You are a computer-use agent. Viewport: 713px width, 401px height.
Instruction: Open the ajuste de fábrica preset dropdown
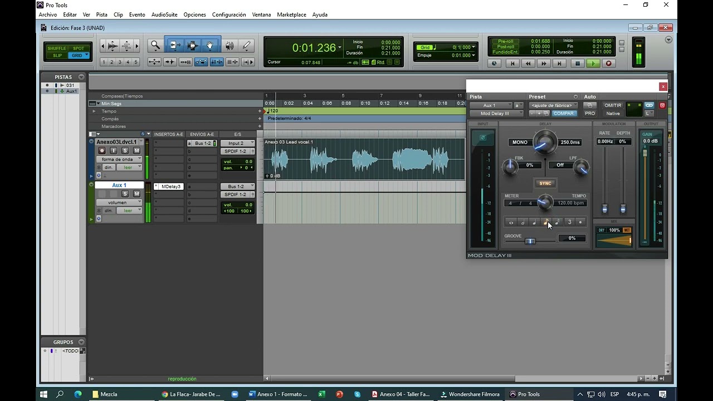click(554, 105)
